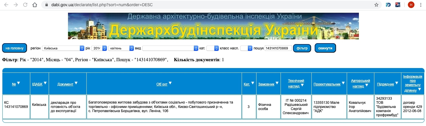This screenshot has width=426, height=126.
Task: Select the Багатоповерхова житлова забудова object cell
Action: pyautogui.click(x=164, y=106)
